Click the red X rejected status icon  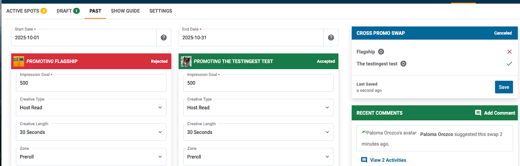click(509, 52)
